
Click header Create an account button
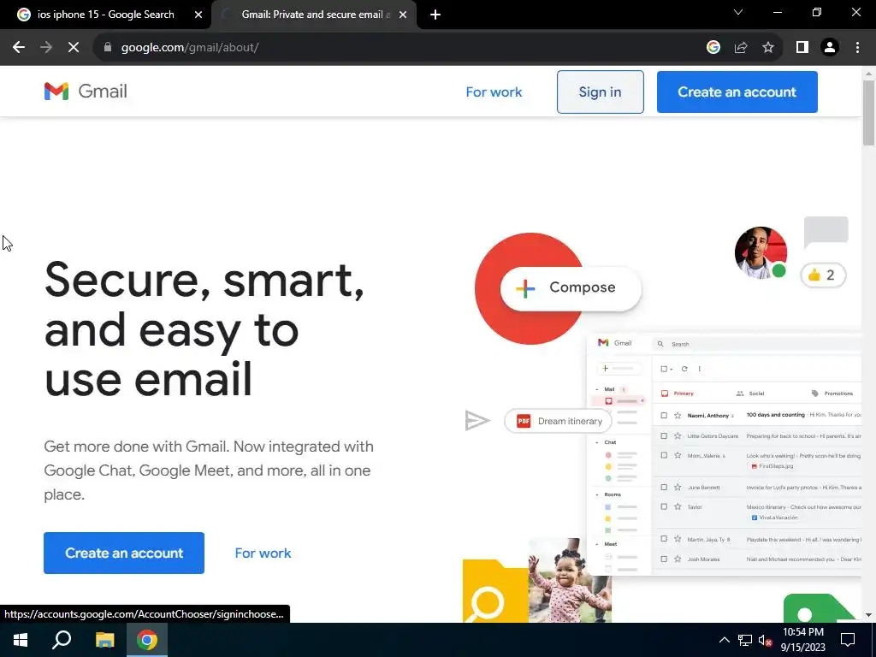(x=737, y=92)
